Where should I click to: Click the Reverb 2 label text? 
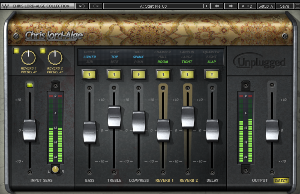[189, 180]
